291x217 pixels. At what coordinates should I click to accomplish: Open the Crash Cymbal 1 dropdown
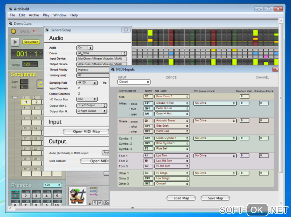pos(172,138)
